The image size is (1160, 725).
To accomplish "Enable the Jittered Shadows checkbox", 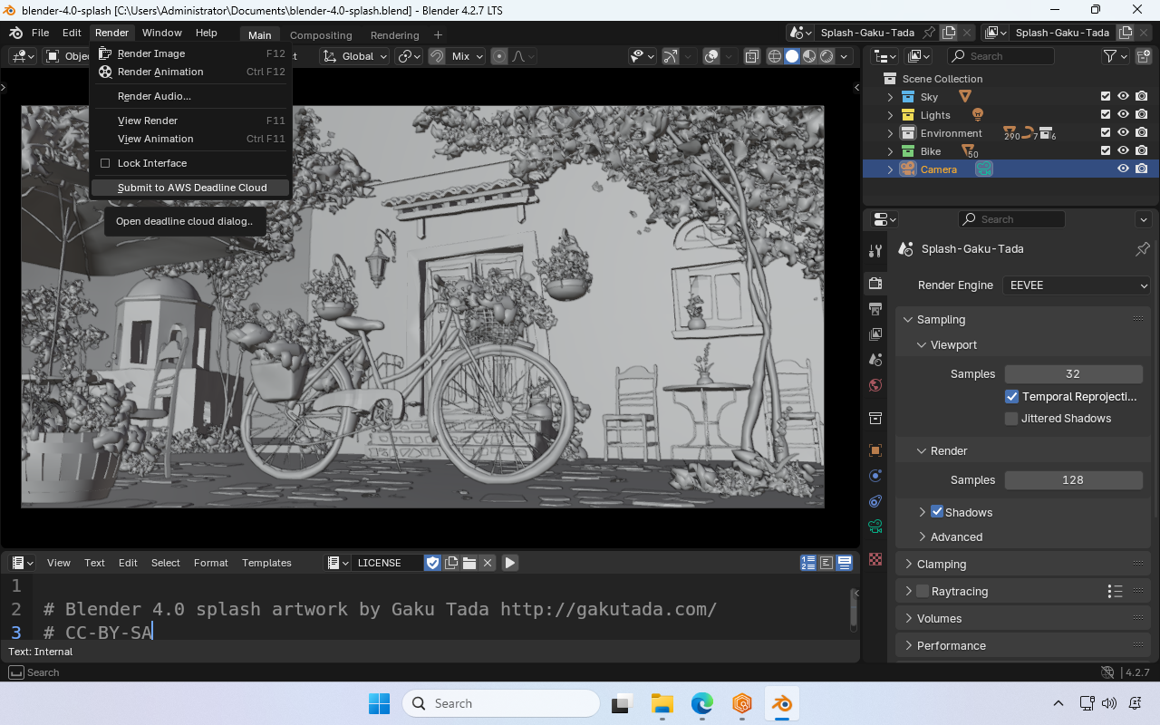I will click(1012, 418).
